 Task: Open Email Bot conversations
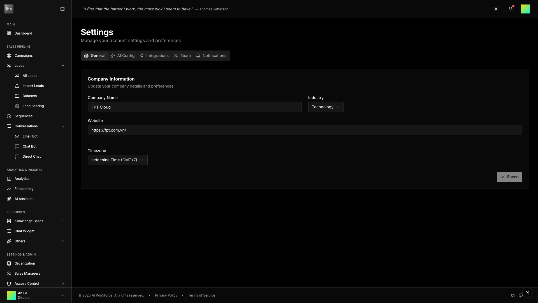tap(30, 136)
